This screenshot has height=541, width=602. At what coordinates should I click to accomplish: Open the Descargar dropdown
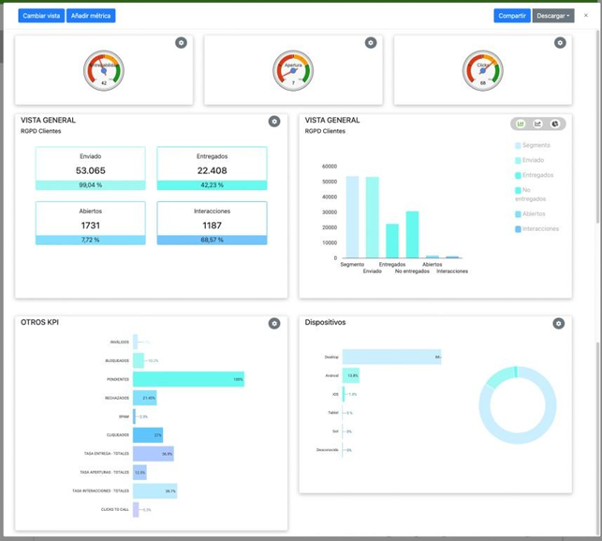pyautogui.click(x=553, y=16)
